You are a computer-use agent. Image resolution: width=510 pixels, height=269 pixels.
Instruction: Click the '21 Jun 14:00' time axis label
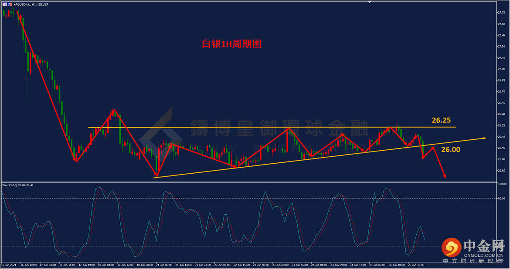[184, 265]
